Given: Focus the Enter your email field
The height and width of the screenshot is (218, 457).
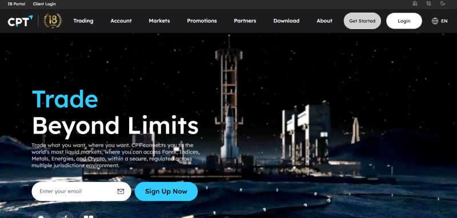Looking at the screenshot, I should click(81, 192).
